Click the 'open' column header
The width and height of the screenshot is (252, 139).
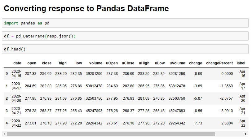tap(32, 63)
